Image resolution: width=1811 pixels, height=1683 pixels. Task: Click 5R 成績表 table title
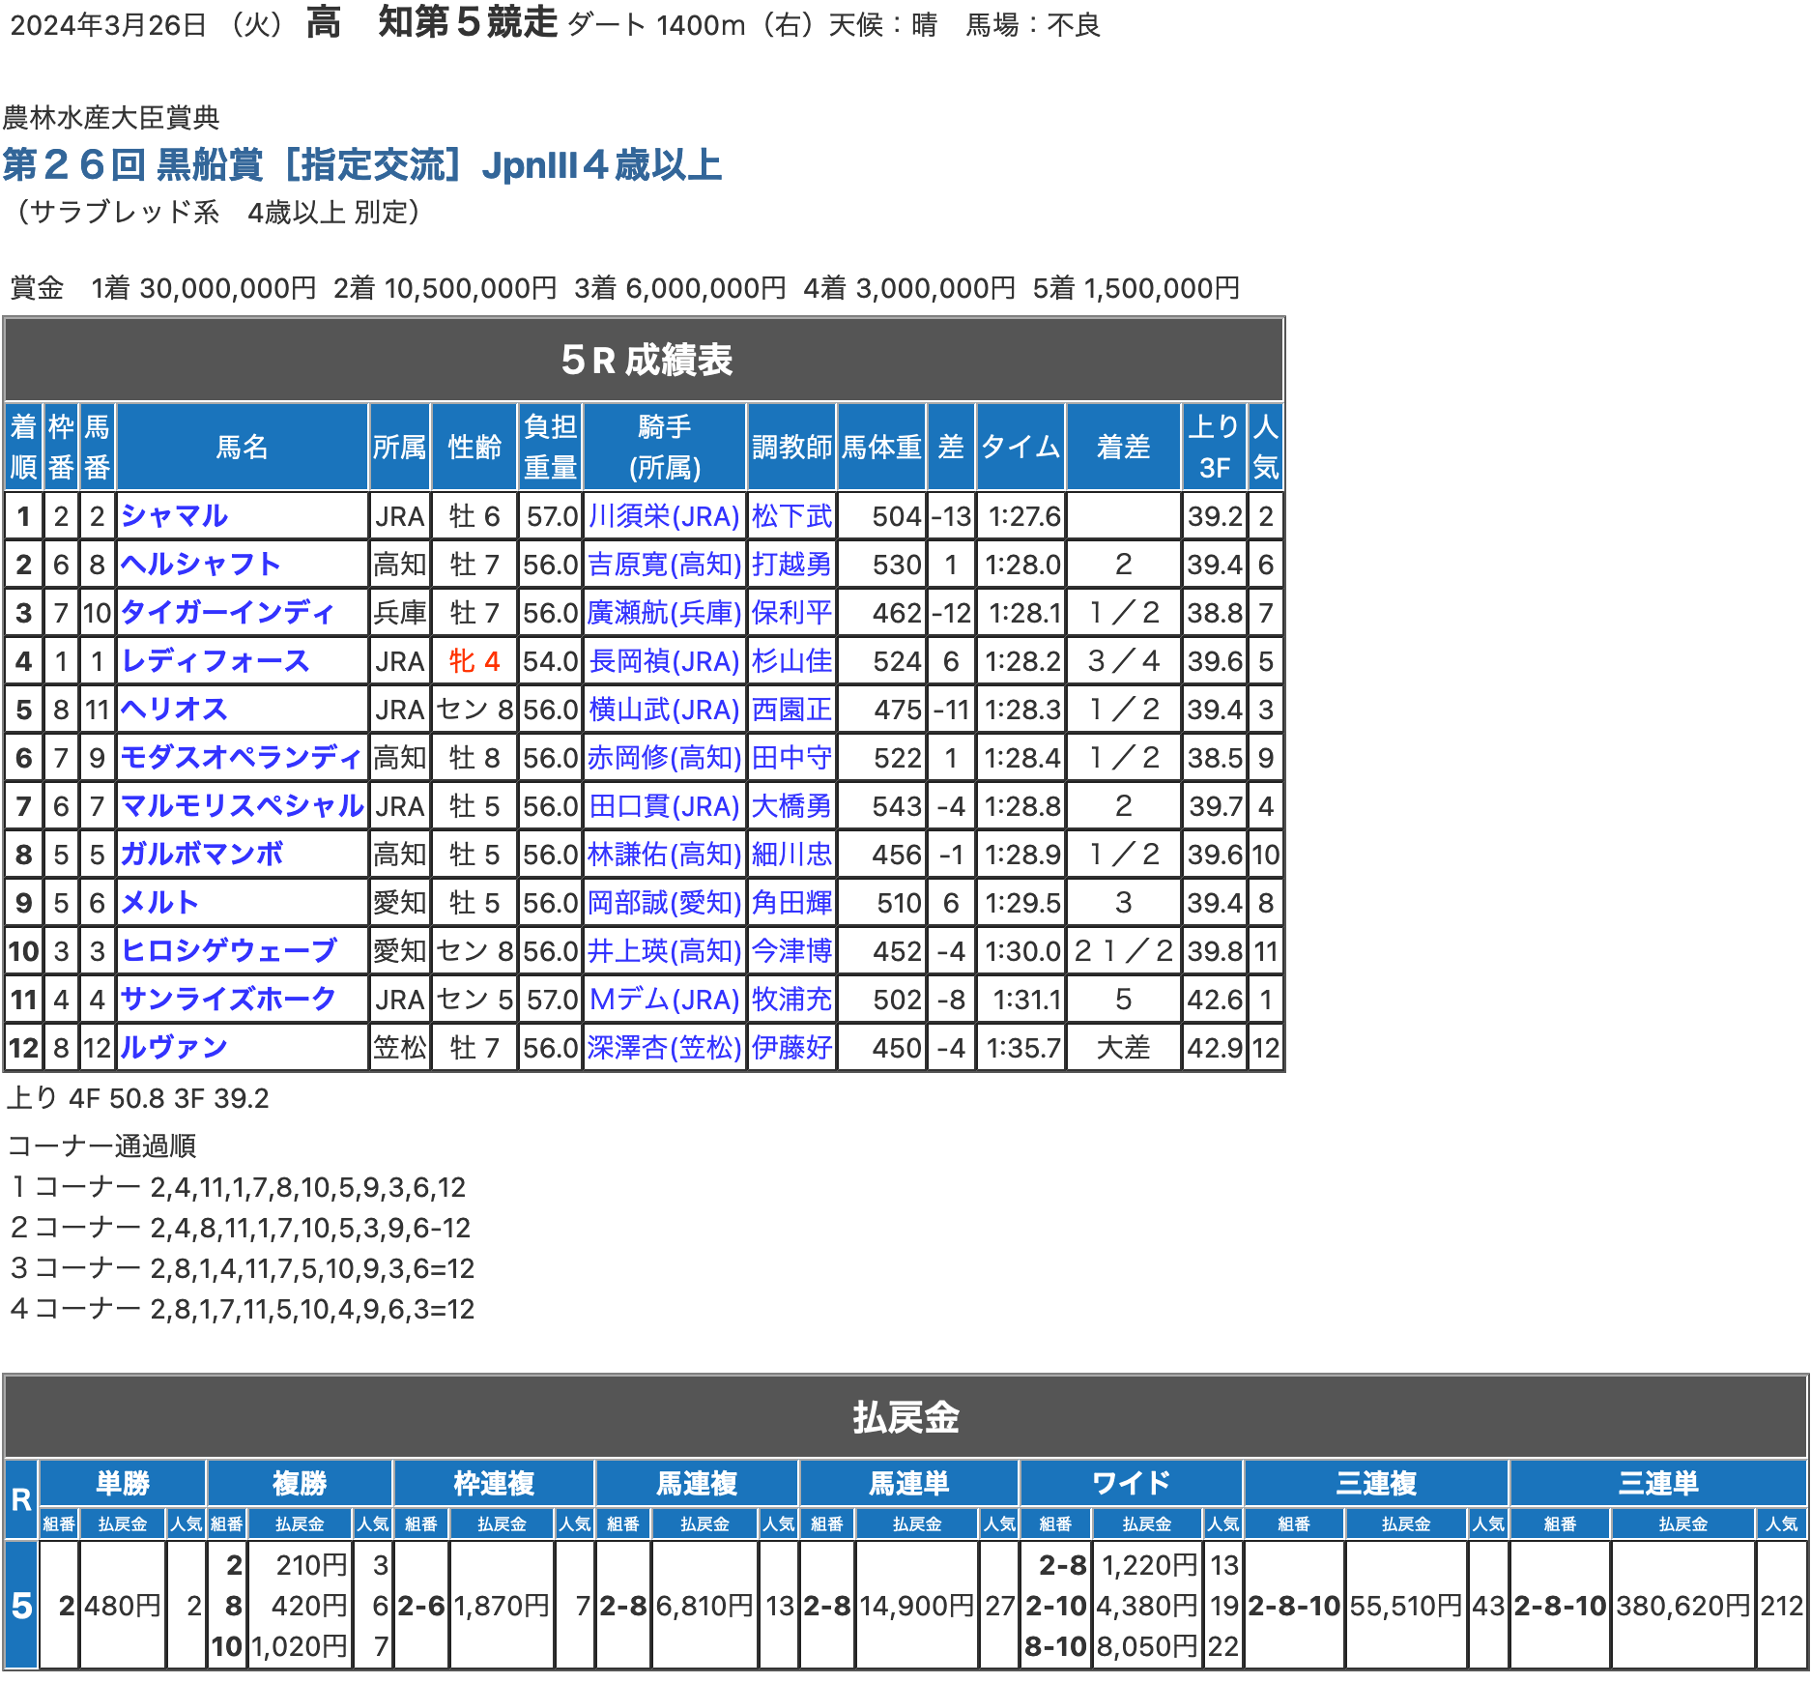pyautogui.click(x=646, y=360)
